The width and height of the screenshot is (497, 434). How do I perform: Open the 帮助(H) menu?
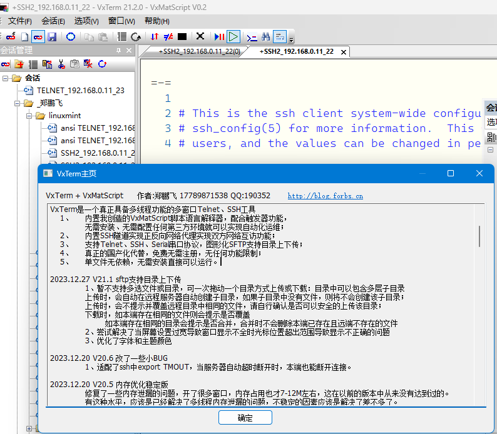pos(157,21)
